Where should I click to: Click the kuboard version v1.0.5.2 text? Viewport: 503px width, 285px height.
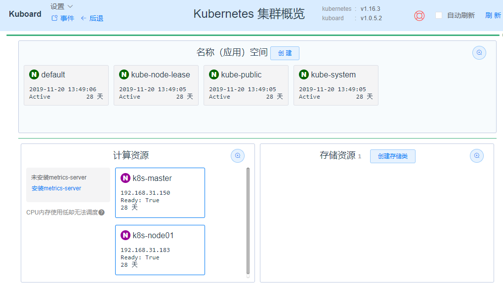[371, 18]
